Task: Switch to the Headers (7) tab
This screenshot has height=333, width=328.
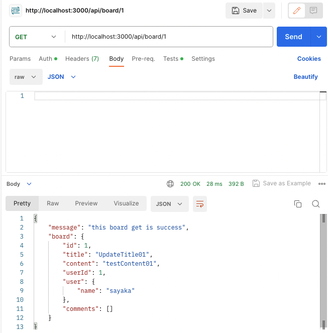Action: (x=82, y=59)
